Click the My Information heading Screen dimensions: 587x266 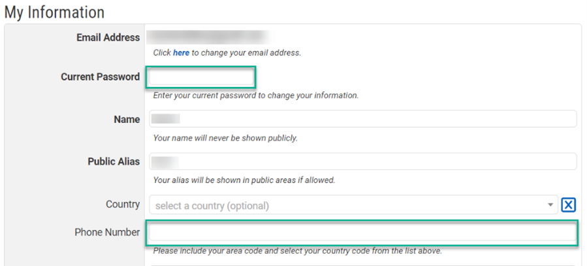54,12
